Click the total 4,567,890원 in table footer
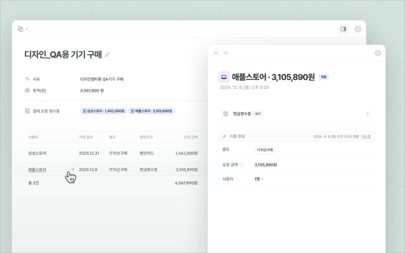This screenshot has width=405, height=253. tap(186, 183)
